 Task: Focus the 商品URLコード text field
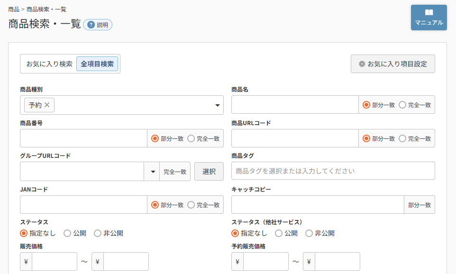[295, 138]
